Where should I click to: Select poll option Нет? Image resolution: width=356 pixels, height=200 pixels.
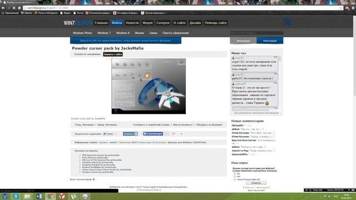pos(235,177)
